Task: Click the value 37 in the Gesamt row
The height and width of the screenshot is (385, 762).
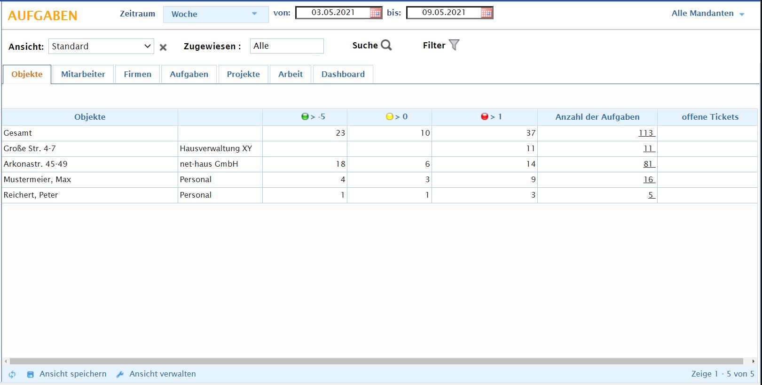Action: (x=531, y=133)
